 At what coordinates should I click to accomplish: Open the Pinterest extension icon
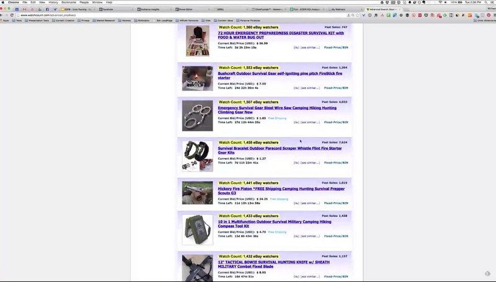coord(489,15)
